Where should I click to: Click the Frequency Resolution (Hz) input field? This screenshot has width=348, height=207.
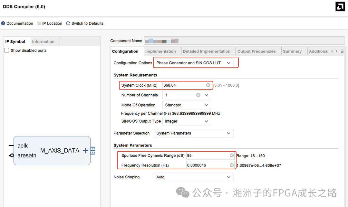[x=210, y=165]
